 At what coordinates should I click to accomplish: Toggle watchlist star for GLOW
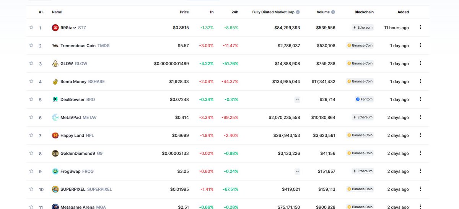pyautogui.click(x=31, y=63)
